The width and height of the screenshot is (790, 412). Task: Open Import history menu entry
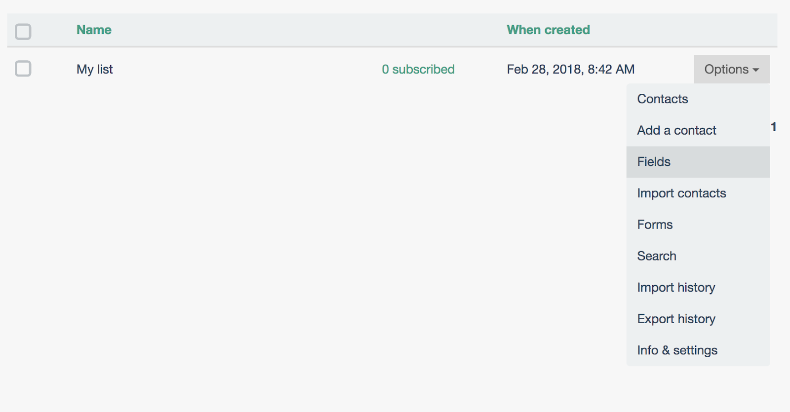pos(676,287)
